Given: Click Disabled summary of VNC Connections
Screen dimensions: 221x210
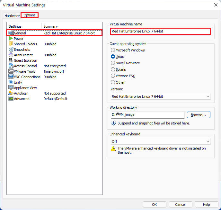Looking at the screenshot, I should 50,77.
